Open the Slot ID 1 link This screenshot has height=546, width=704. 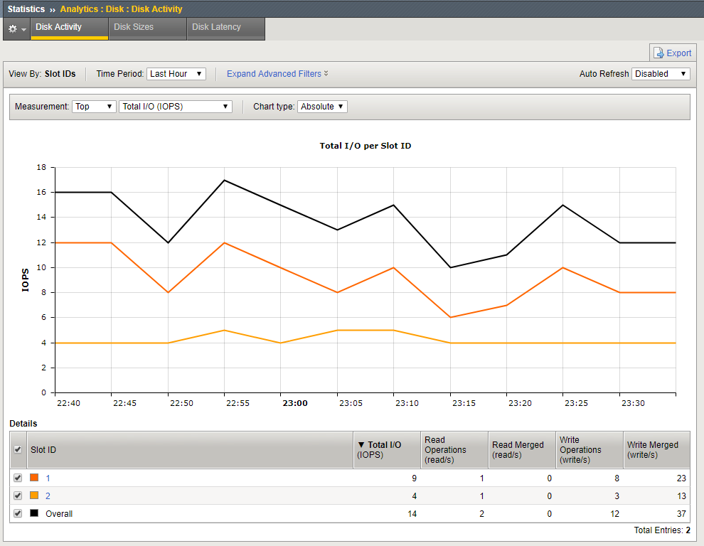[x=48, y=478]
